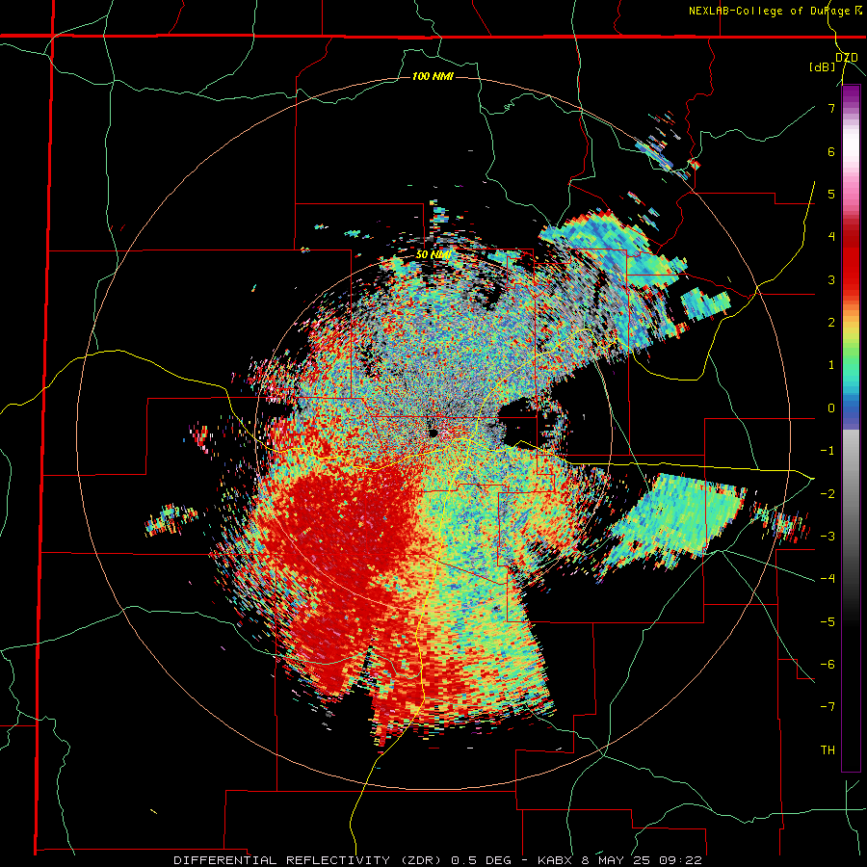Screen dimensions: 867x867
Task: Click the product caption at image bottom
Action: [437, 860]
